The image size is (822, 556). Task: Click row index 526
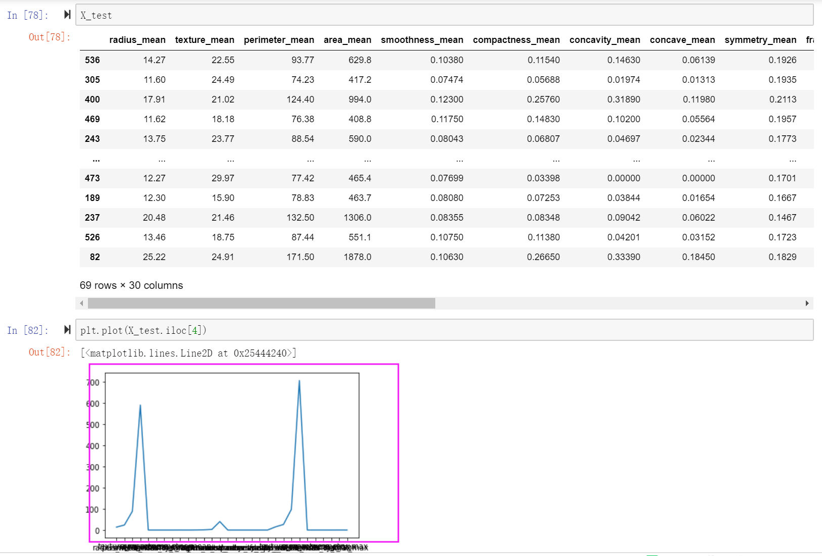pyautogui.click(x=93, y=237)
